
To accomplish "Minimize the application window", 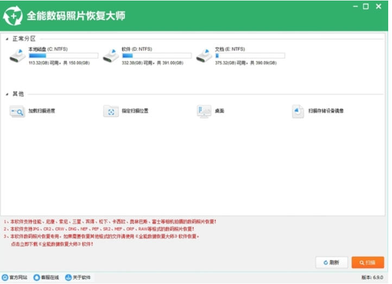I will (355, 7).
